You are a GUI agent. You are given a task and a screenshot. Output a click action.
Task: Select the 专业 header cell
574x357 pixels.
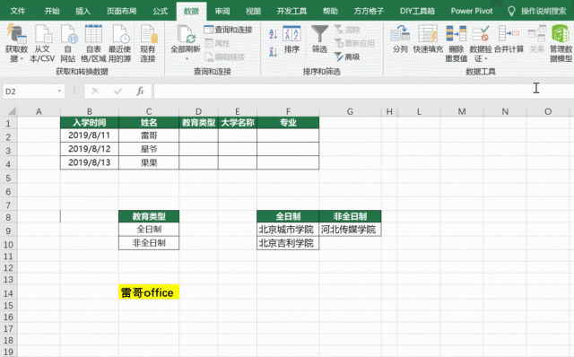click(x=288, y=122)
